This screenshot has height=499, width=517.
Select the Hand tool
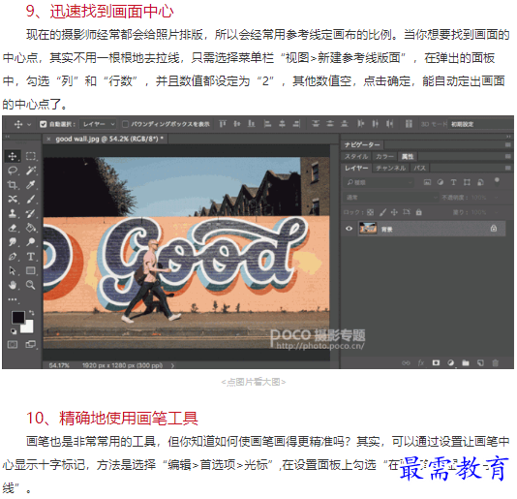click(x=13, y=285)
